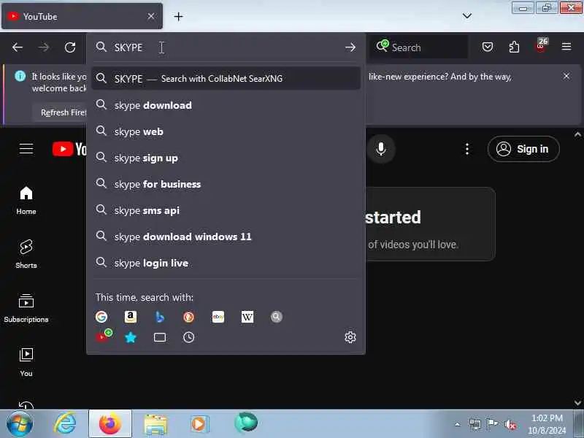Image resolution: width=584 pixels, height=438 pixels.
Task: Choose suggestion skype web
Action: pyautogui.click(x=226, y=131)
